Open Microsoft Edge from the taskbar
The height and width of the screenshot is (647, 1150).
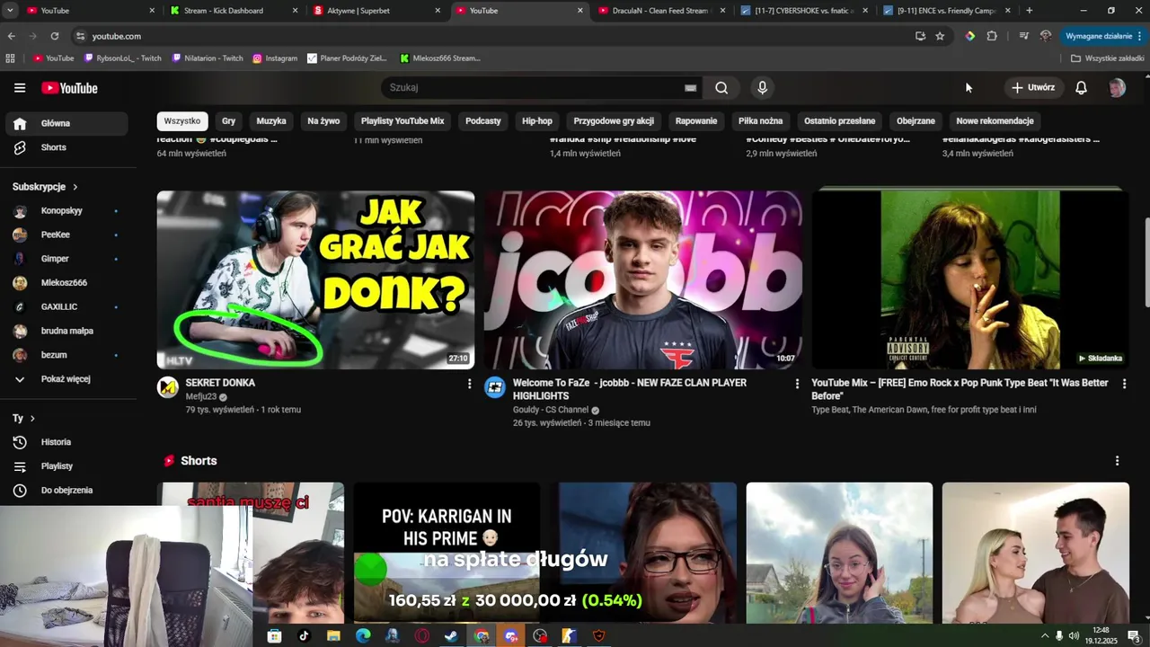pos(363,636)
